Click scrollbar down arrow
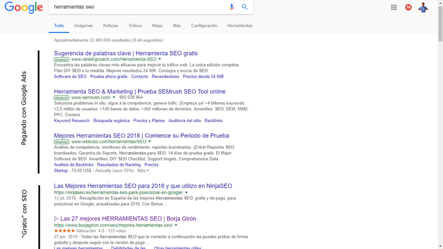This screenshot has width=443, height=249. point(440,246)
